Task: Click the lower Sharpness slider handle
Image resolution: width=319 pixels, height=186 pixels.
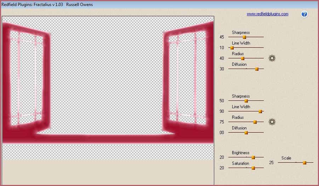Action: point(246,101)
